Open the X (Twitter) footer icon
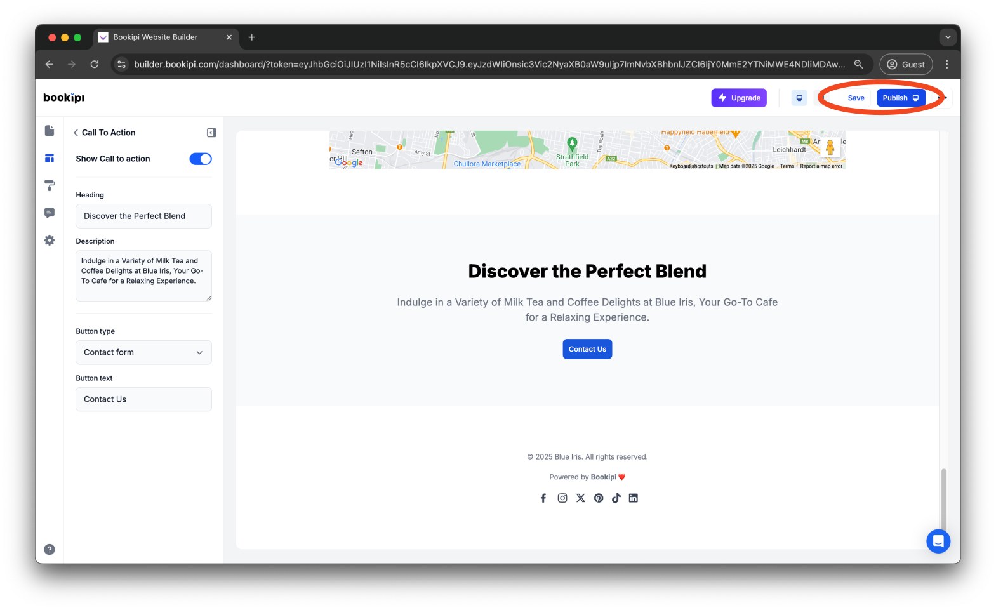 (x=581, y=498)
